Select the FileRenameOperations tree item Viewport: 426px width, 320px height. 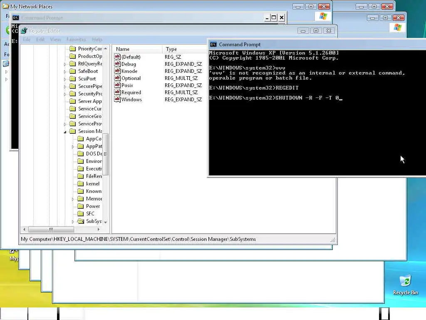click(94, 176)
